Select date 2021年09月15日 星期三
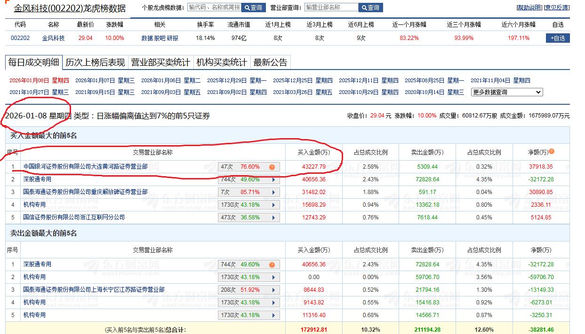The image size is (585, 334). (105, 92)
